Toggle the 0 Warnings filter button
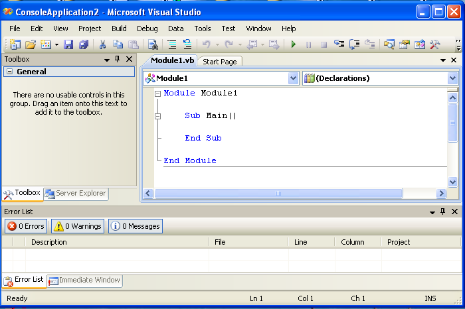 click(78, 226)
